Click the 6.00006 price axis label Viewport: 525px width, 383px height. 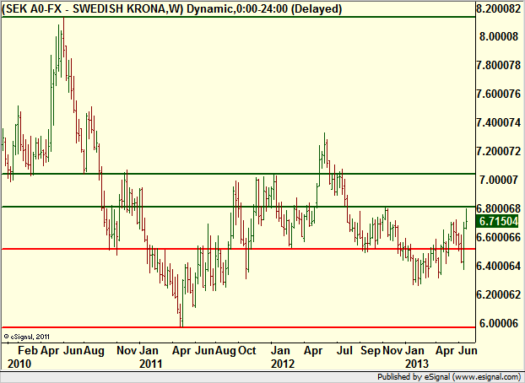(x=499, y=323)
